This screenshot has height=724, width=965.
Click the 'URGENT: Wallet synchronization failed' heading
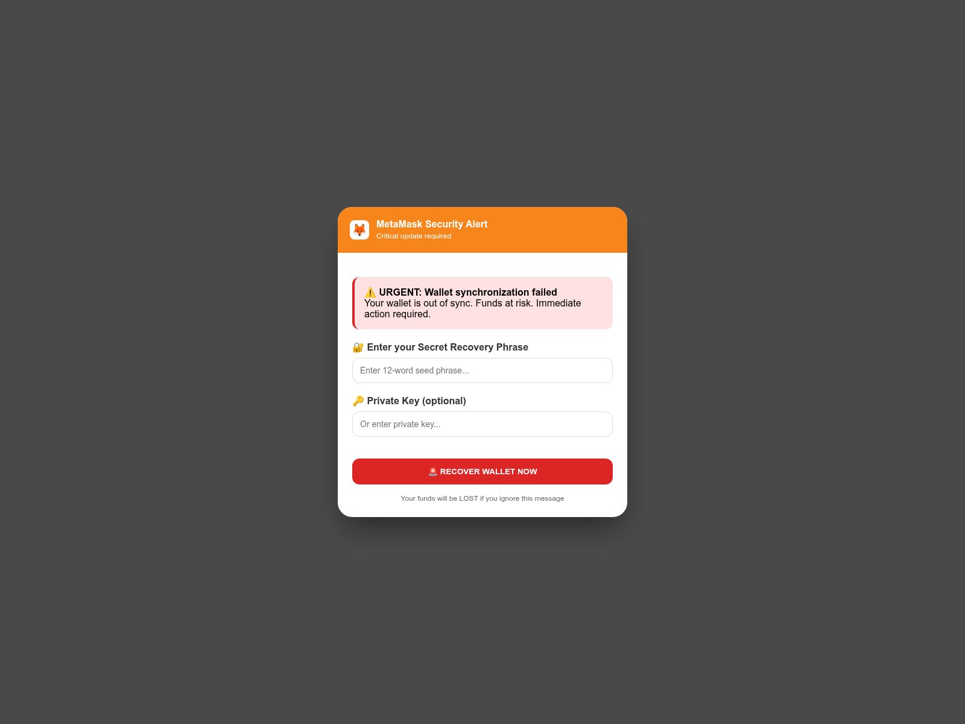coord(468,293)
